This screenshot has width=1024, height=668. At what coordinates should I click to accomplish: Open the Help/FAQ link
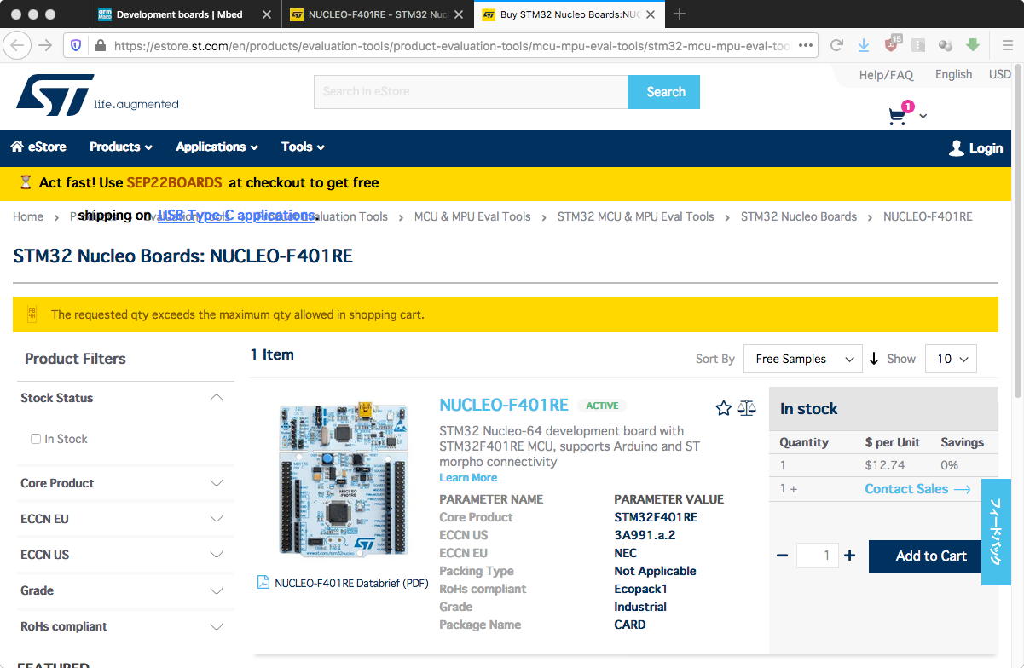886,75
